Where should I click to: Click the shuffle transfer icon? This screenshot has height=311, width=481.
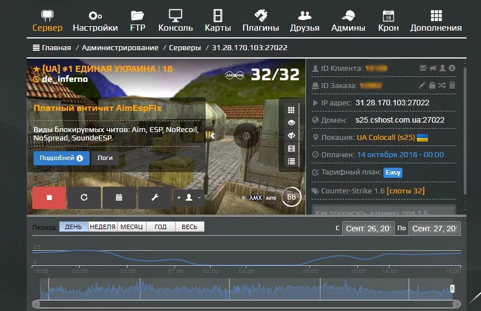coord(442,85)
